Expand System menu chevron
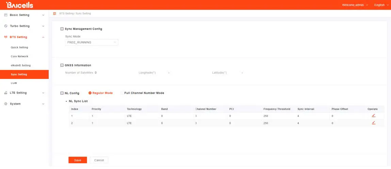 pos(43,104)
